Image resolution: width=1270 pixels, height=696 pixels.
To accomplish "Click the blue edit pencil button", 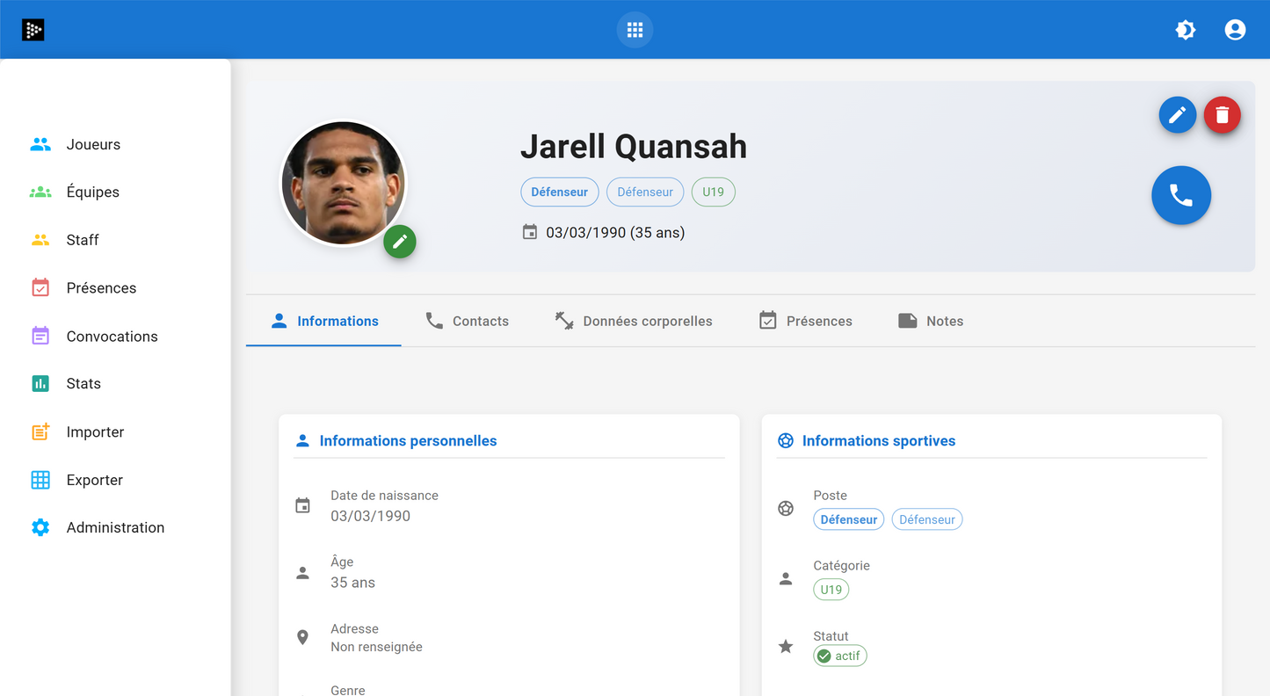I will coord(1178,114).
